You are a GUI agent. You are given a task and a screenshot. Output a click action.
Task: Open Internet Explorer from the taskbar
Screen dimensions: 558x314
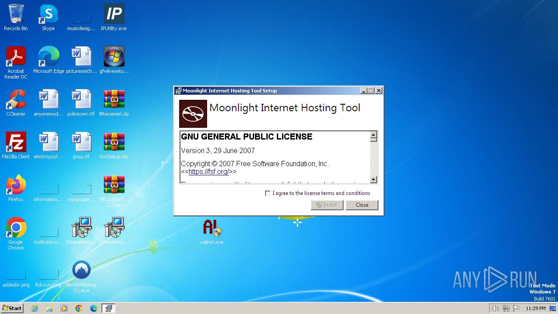[x=34, y=308]
